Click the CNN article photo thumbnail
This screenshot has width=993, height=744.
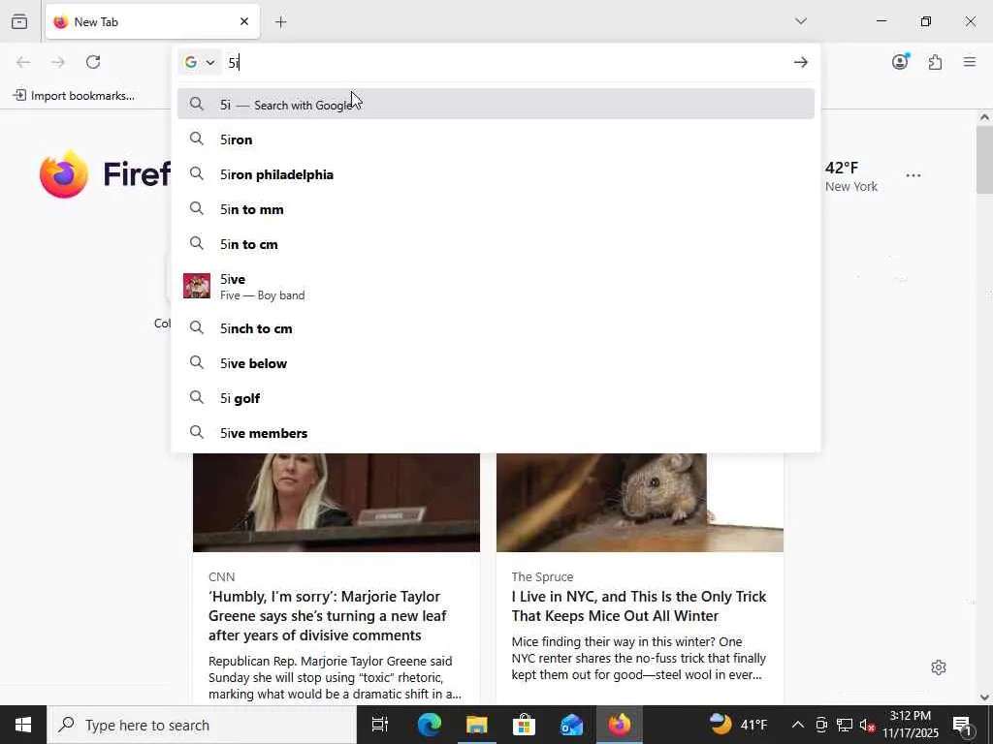[x=336, y=503]
